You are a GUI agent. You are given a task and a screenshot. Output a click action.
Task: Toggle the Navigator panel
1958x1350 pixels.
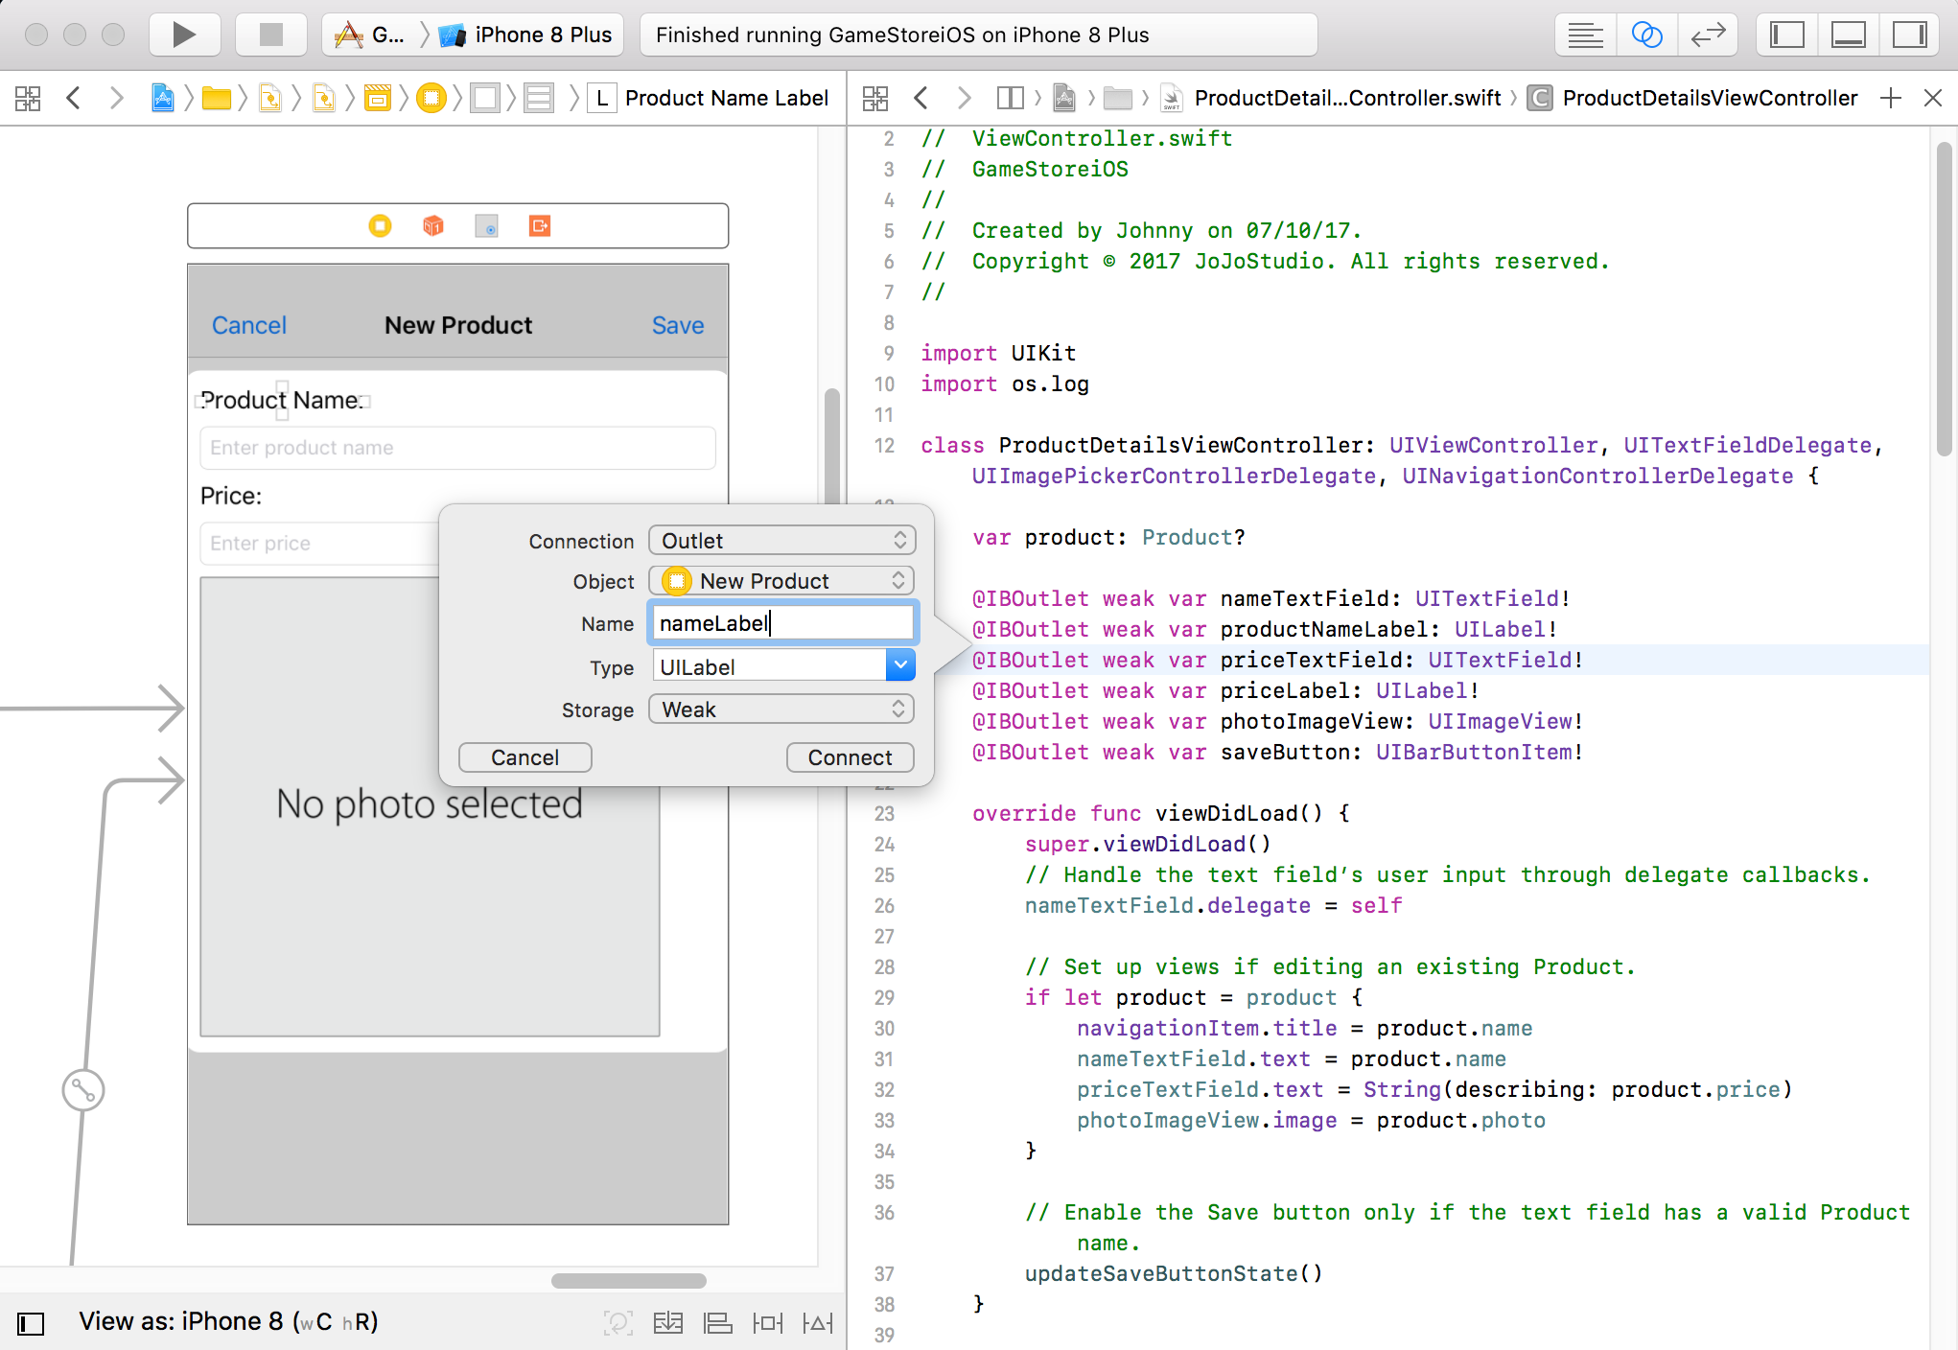(x=1787, y=35)
